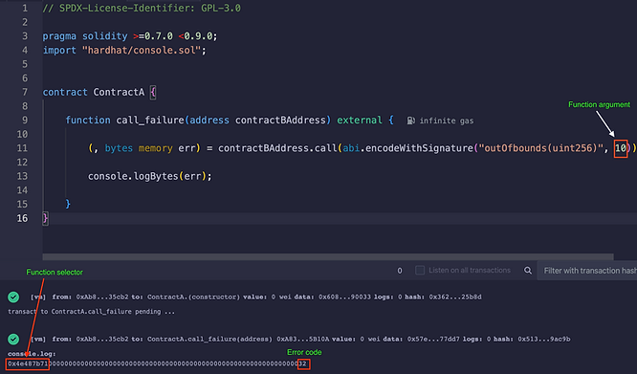The width and height of the screenshot is (637, 374).
Task: Click line number 1 in the gutter
Action: coord(25,8)
